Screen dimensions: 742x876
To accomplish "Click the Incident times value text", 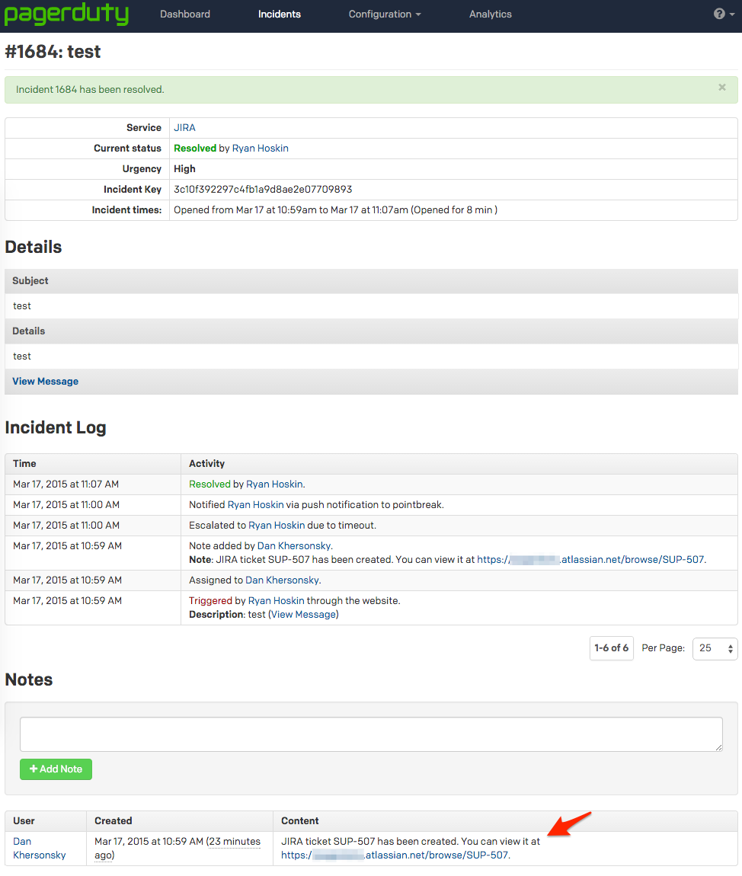I will (335, 210).
